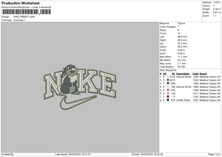Select the pink swatch of code 1317
222x157 pixels.
click(168, 93)
